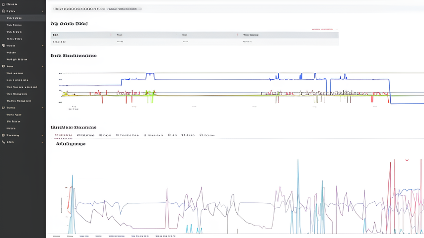Click the first data row in the table

pyautogui.click(x=195, y=42)
